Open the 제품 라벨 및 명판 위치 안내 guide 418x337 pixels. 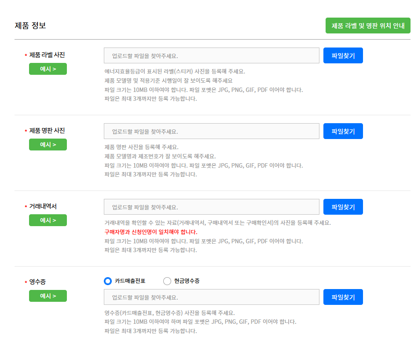coord(368,26)
